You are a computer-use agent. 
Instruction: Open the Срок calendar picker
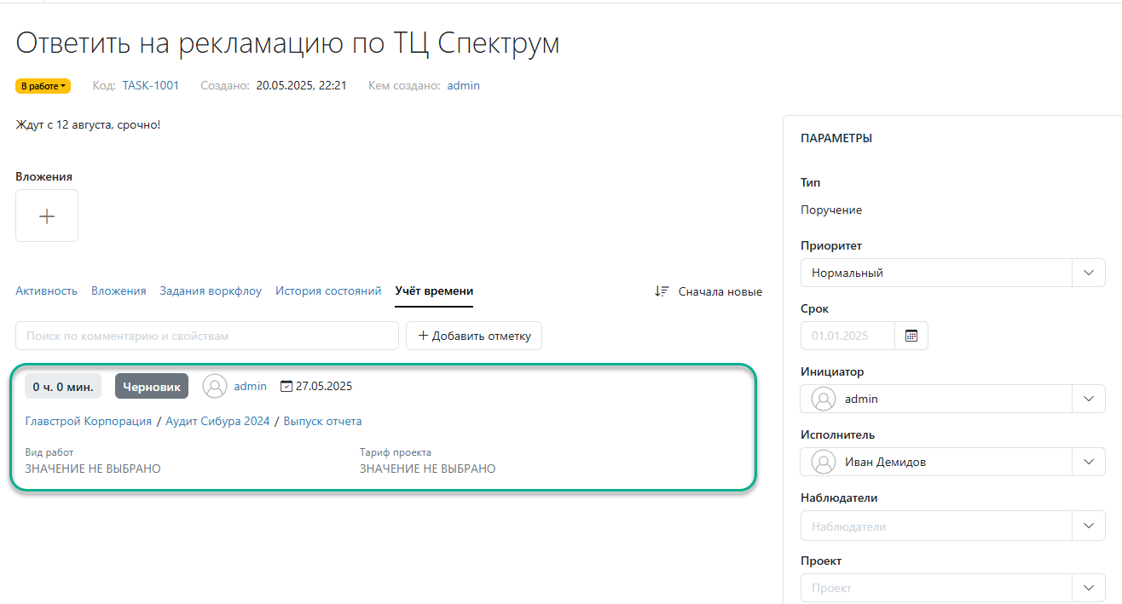click(x=911, y=336)
